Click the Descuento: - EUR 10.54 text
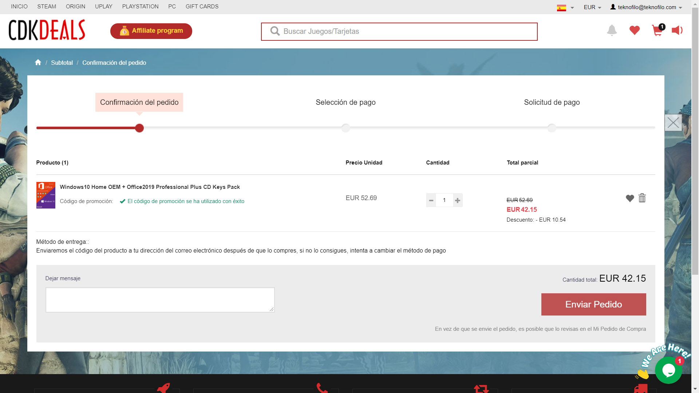The image size is (699, 393). coord(536,220)
